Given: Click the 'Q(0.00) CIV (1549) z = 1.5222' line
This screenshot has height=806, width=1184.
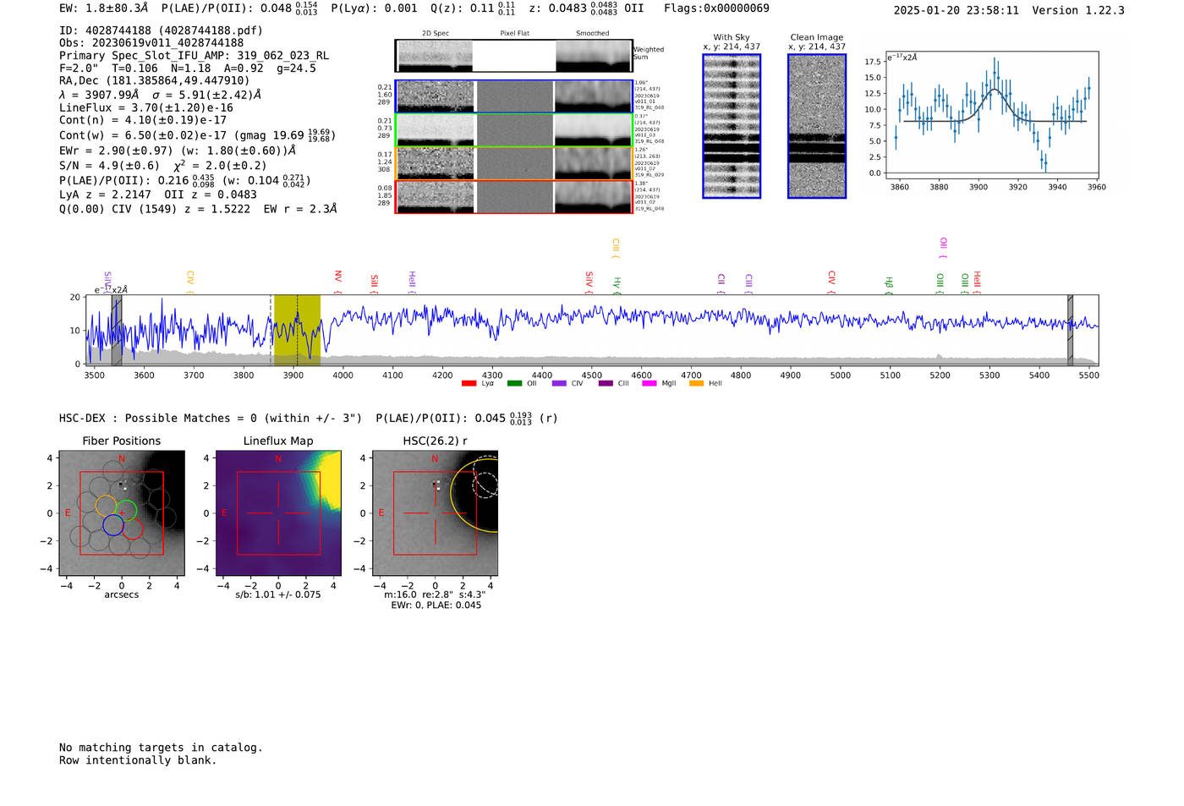Looking at the screenshot, I should tap(155, 209).
